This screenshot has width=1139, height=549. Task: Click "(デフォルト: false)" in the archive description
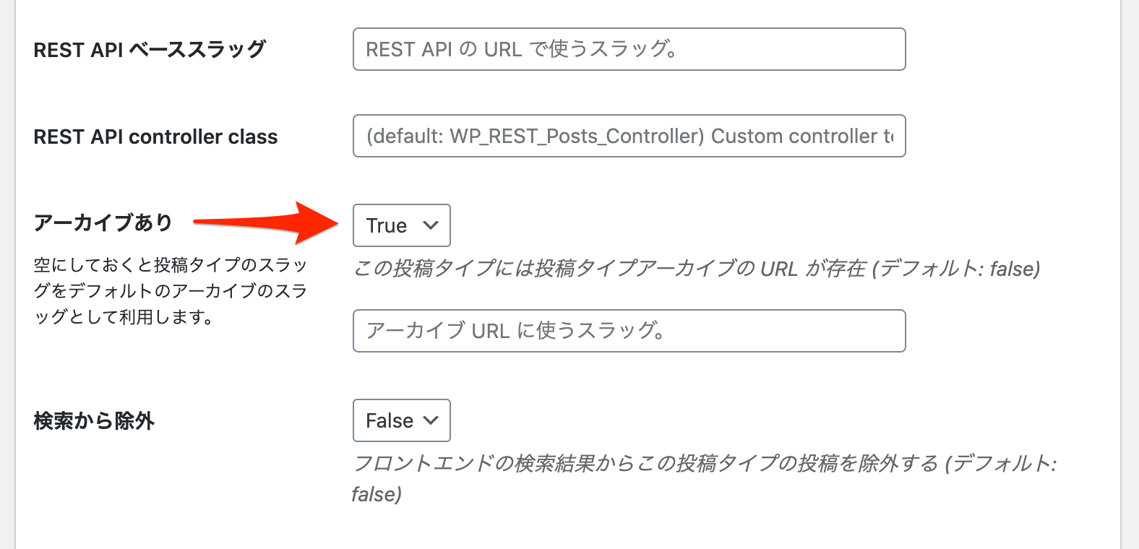click(x=956, y=269)
